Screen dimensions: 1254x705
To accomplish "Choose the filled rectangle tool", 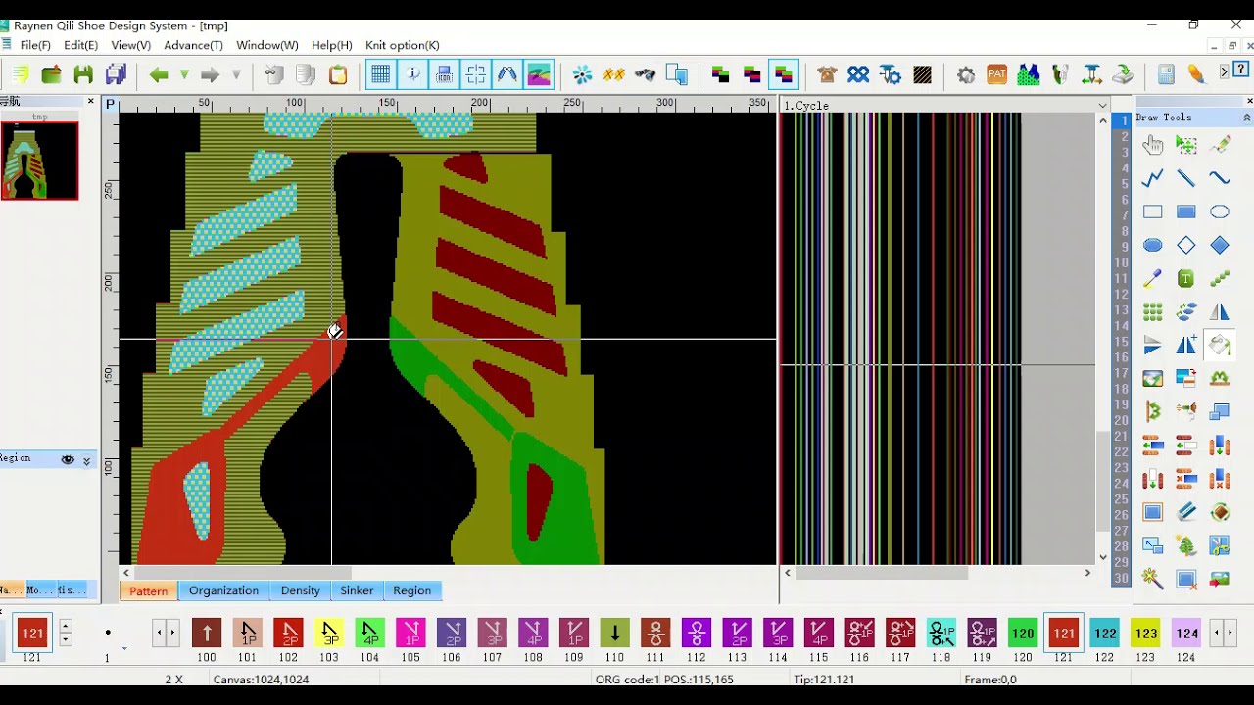I will click(x=1186, y=211).
